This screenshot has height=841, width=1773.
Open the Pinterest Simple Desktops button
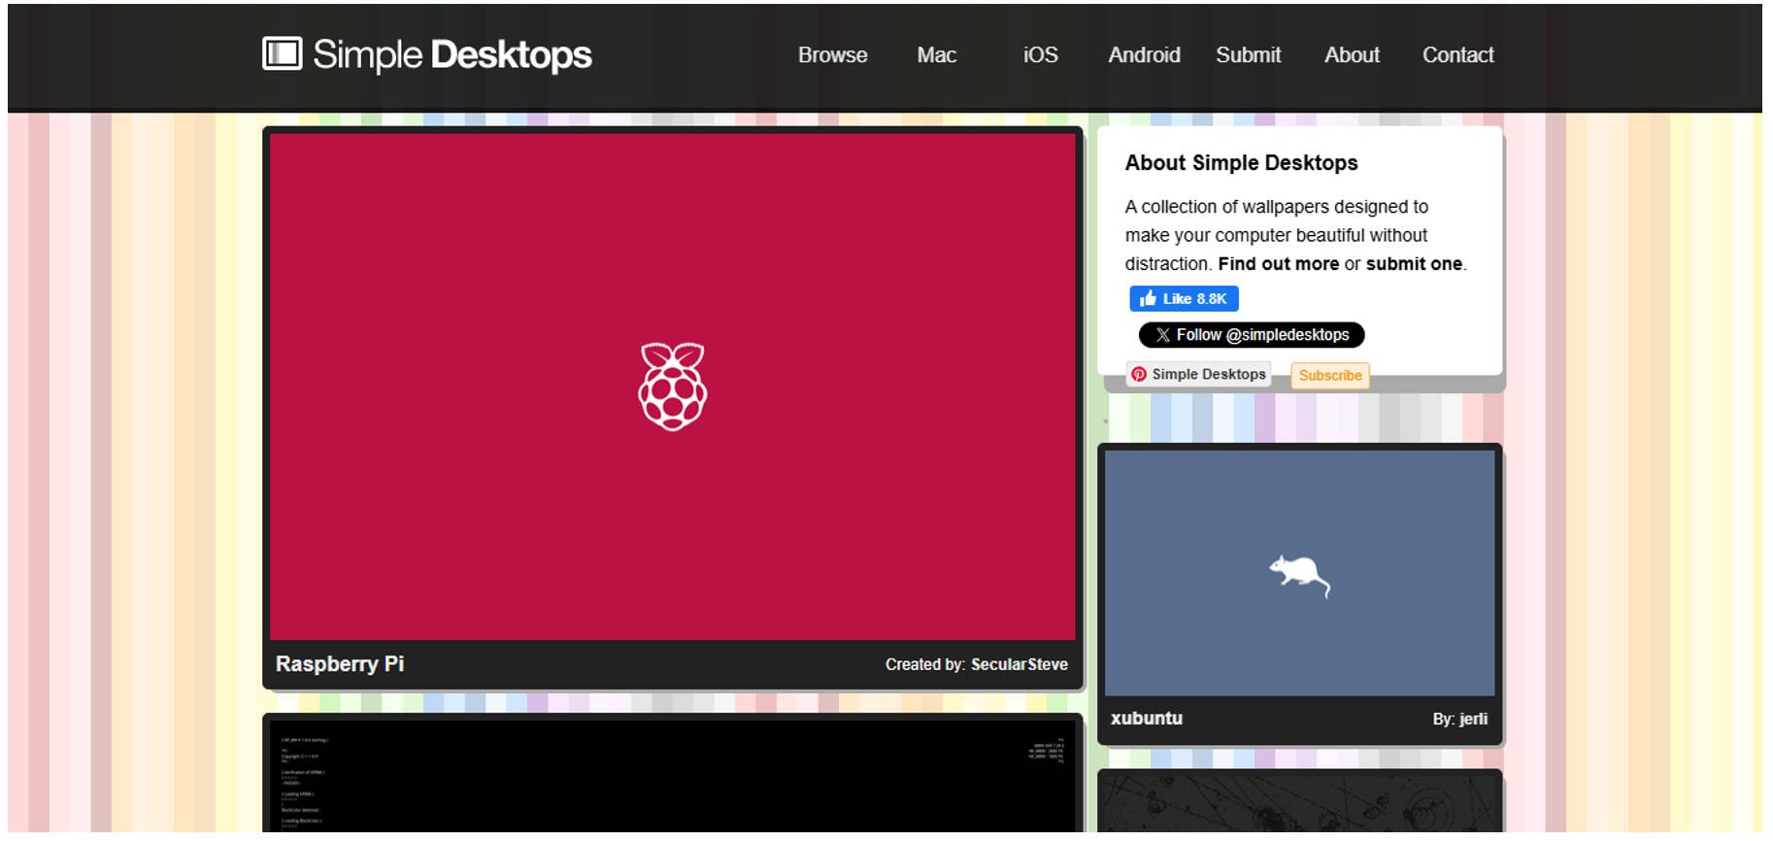pyautogui.click(x=1198, y=374)
